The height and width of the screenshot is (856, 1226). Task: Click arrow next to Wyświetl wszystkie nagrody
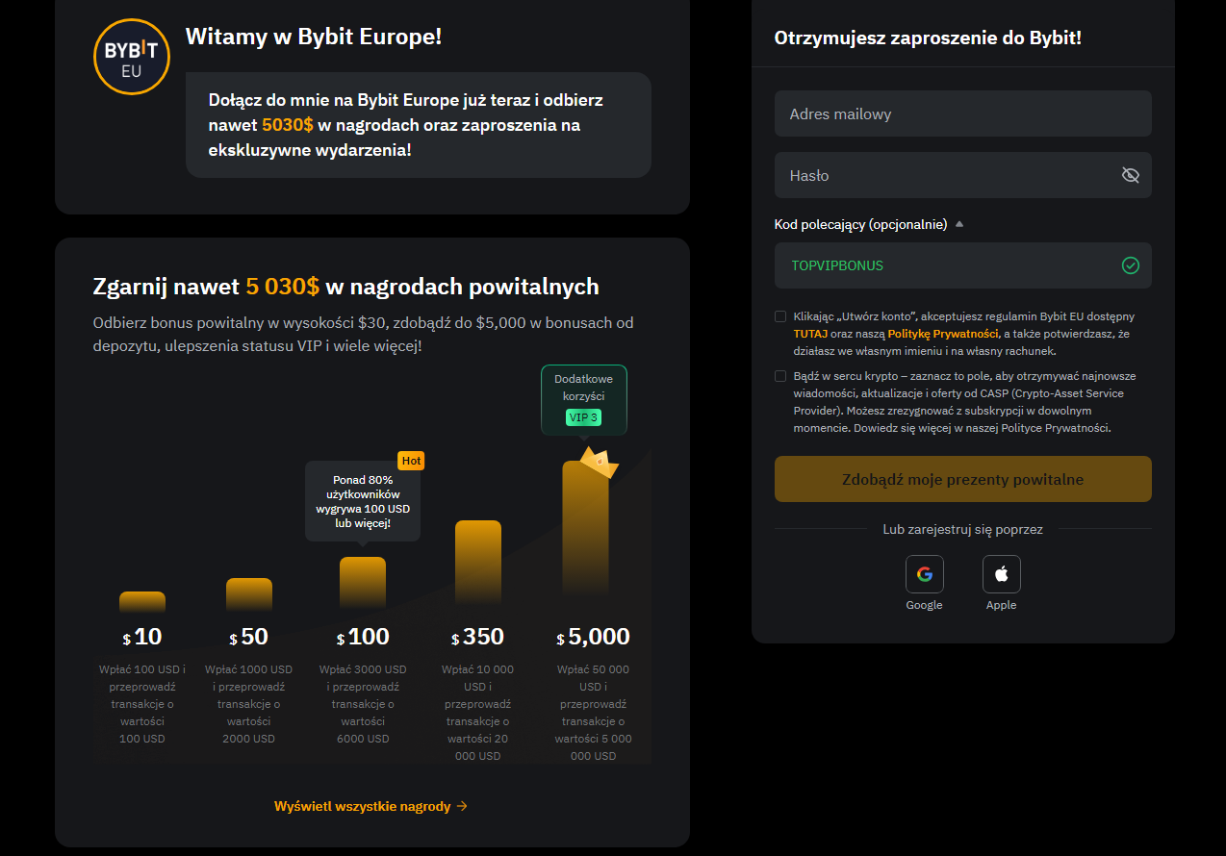click(x=463, y=806)
